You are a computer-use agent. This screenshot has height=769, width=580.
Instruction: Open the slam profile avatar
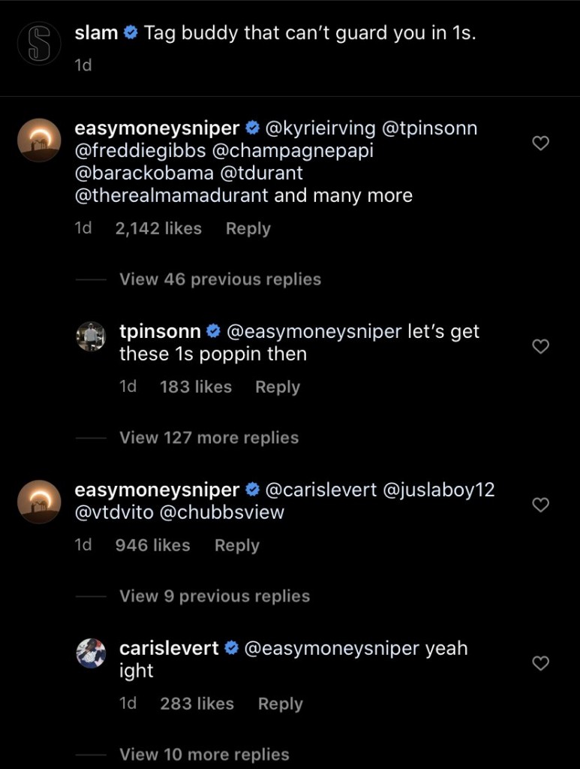[x=39, y=44]
